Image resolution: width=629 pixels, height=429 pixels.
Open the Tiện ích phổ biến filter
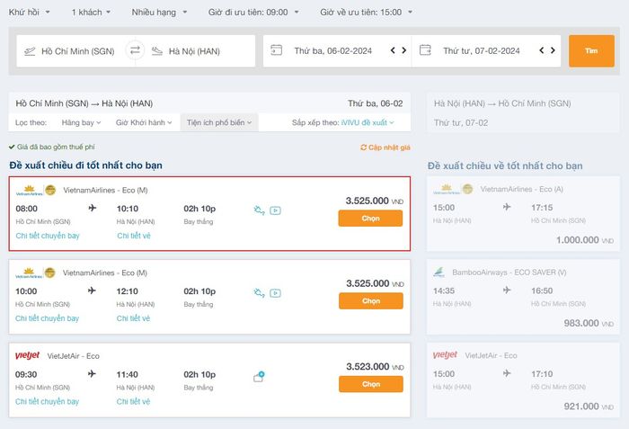click(x=218, y=121)
